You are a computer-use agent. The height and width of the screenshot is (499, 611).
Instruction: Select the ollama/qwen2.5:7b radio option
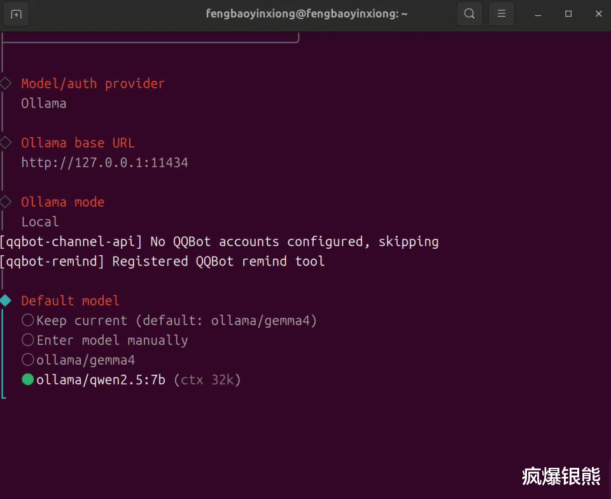[28, 379]
